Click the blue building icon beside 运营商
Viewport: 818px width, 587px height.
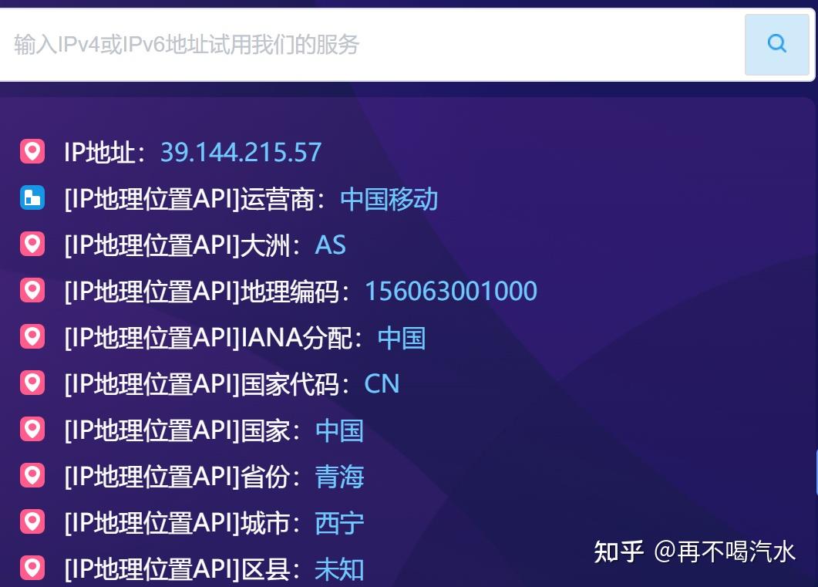32,197
